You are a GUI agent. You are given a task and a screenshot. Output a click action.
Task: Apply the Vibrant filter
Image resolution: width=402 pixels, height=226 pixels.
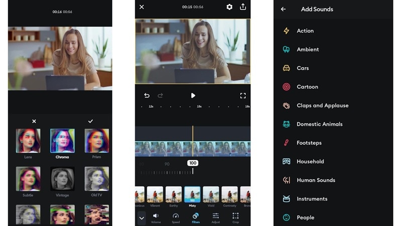pos(155,194)
